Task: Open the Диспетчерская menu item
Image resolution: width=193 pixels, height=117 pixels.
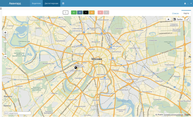Action: coord(52,4)
